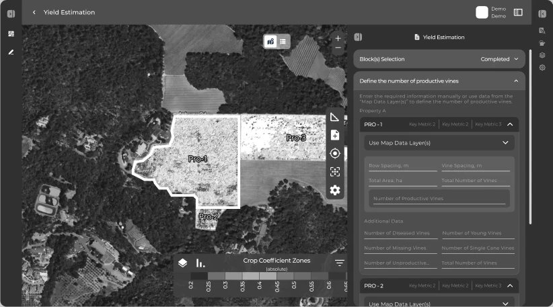Open map layers icon in legend bar

coord(183,263)
